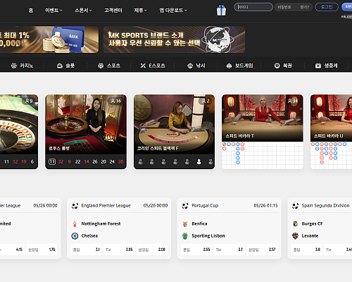Bet on Tie 3.7 in Portugal Cup card
The image size is (352, 282).
pos(230,250)
